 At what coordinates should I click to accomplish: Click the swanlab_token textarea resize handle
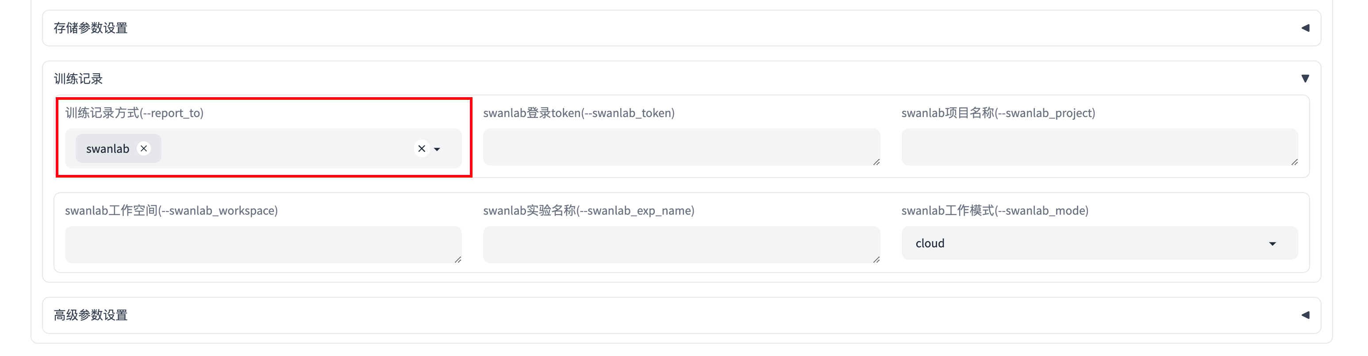[876, 162]
